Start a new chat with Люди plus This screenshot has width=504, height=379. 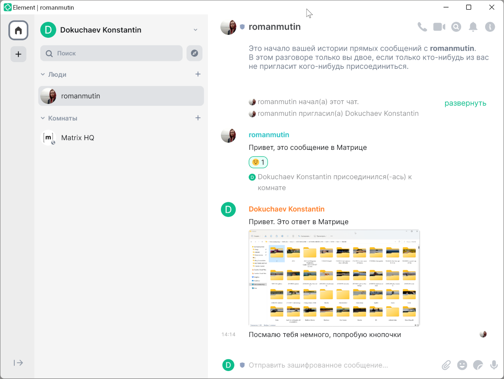click(198, 74)
